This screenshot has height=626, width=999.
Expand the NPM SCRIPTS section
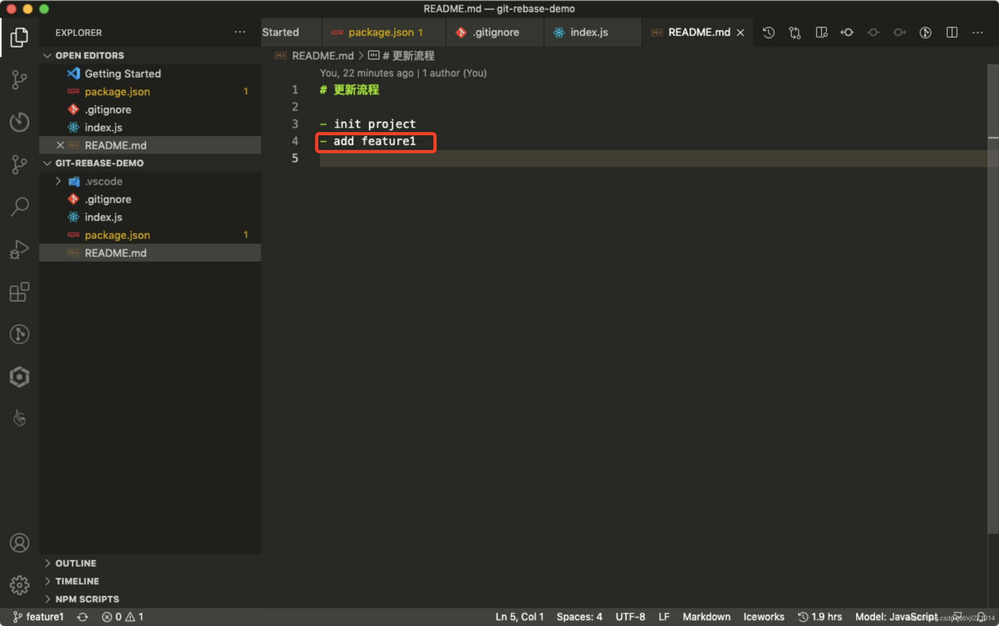pyautogui.click(x=87, y=599)
